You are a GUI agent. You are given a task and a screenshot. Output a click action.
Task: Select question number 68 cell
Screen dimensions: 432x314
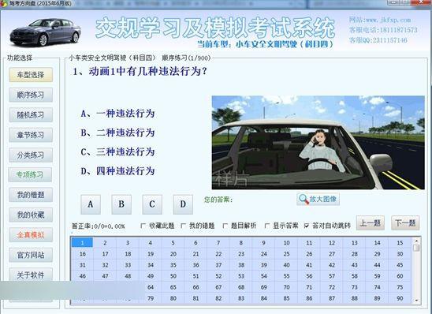click(x=241, y=287)
